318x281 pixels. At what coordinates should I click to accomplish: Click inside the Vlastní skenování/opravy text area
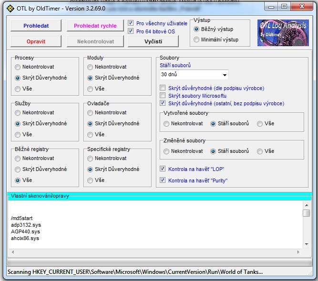pyautogui.click(x=153, y=224)
